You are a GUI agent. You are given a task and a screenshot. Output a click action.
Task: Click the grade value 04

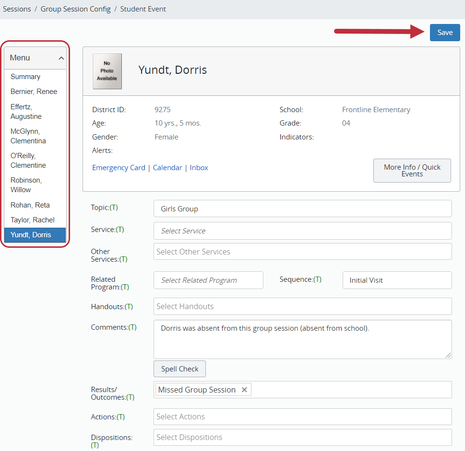tap(346, 123)
